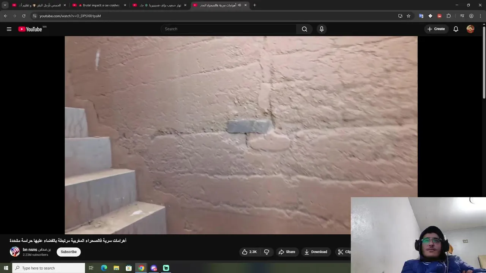Viewport: 486px width, 273px height.
Task: Expand the tab search dropdown arrow
Action: pos(5,5)
